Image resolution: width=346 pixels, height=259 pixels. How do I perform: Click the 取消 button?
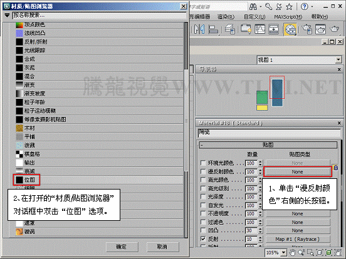click(162, 247)
